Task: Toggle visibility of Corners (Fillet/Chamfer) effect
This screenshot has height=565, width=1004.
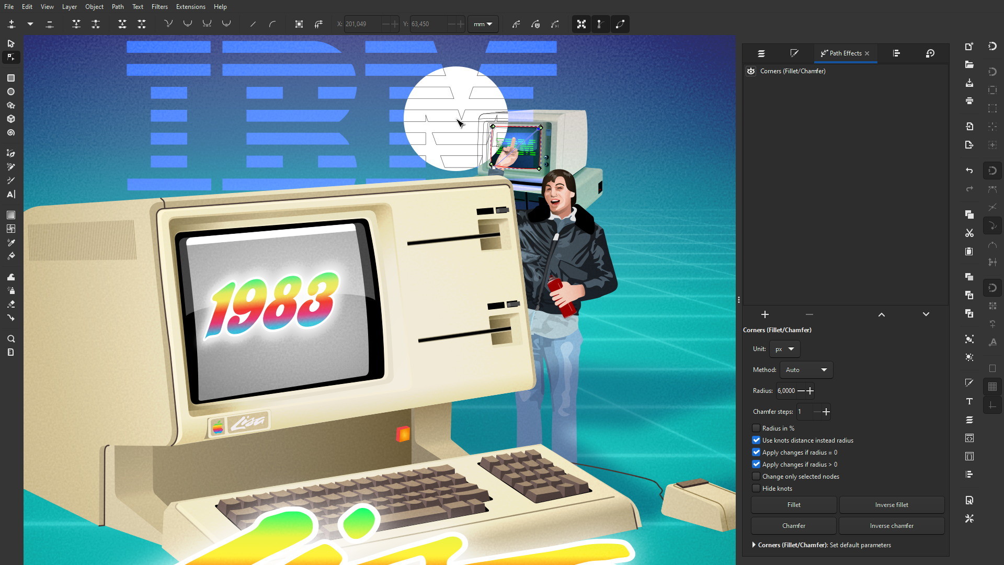Action: tap(751, 71)
